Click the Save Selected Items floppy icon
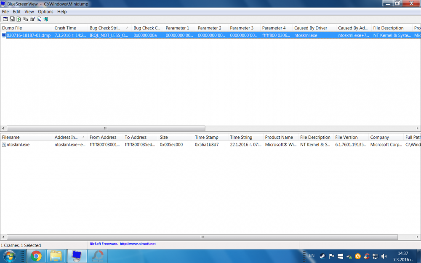 (x=12, y=19)
